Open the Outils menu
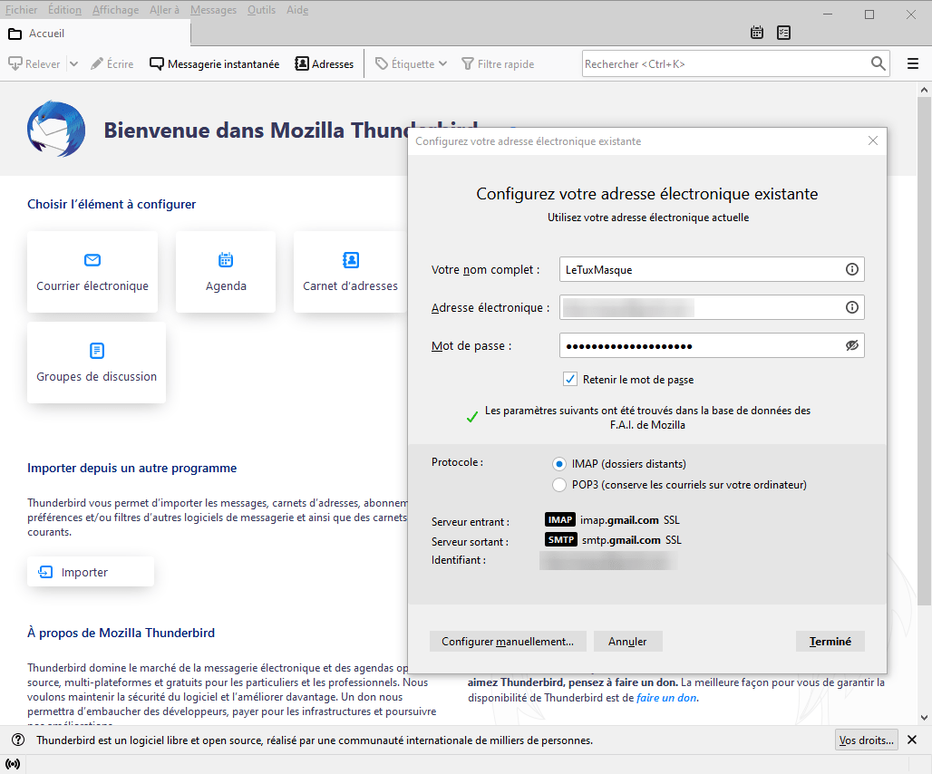The image size is (932, 774). tap(261, 10)
